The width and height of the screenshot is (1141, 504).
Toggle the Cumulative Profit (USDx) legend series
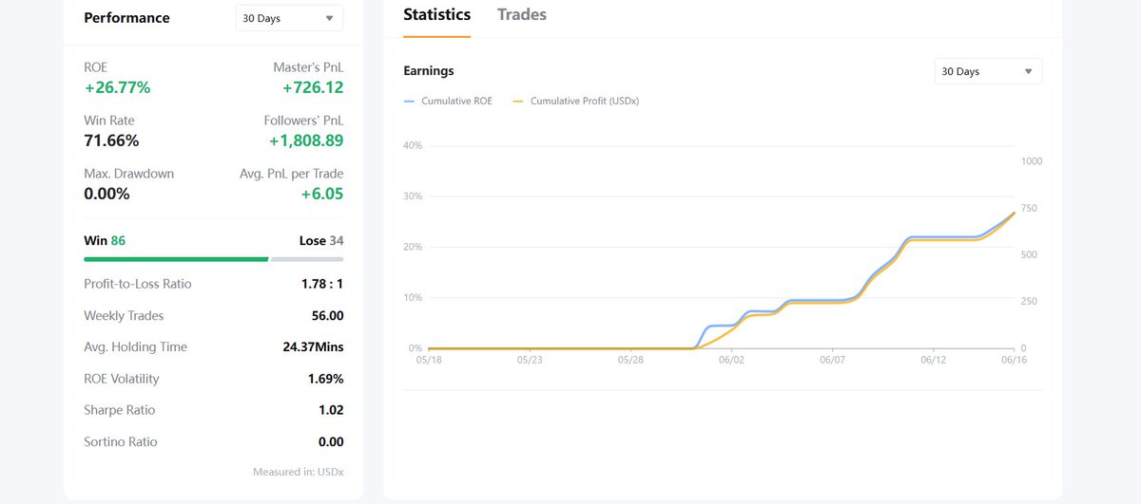(575, 101)
